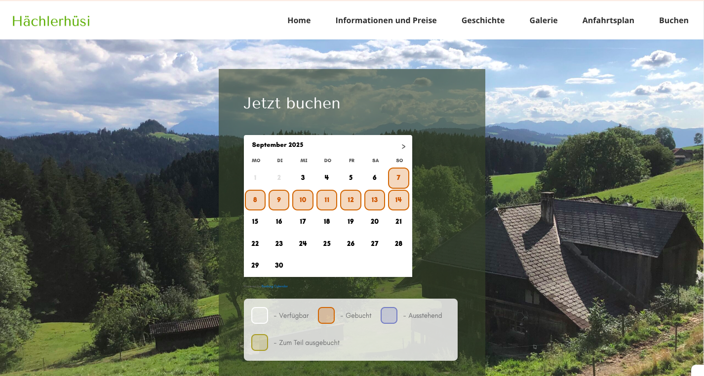Open Informationen und Preise page
704x376 pixels.
386,20
